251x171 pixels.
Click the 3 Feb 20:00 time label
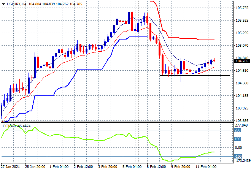[108, 167]
